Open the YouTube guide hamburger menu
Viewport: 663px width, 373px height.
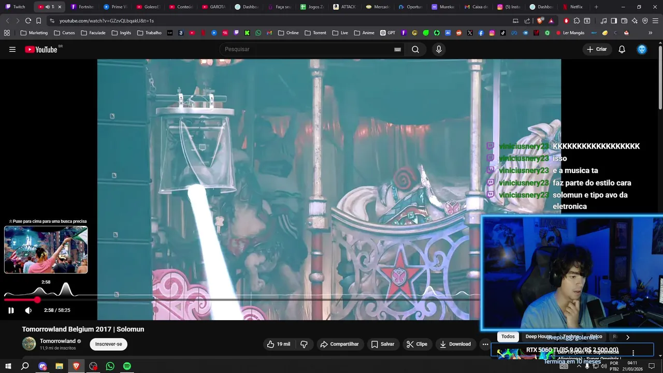click(x=12, y=49)
